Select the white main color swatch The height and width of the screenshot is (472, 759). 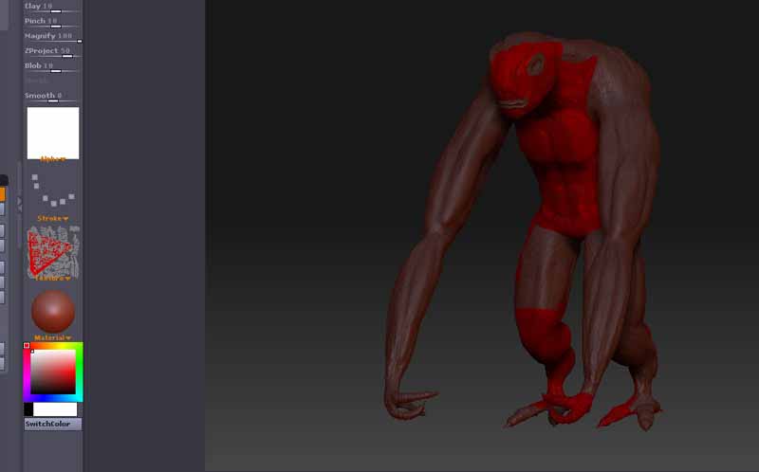55,409
